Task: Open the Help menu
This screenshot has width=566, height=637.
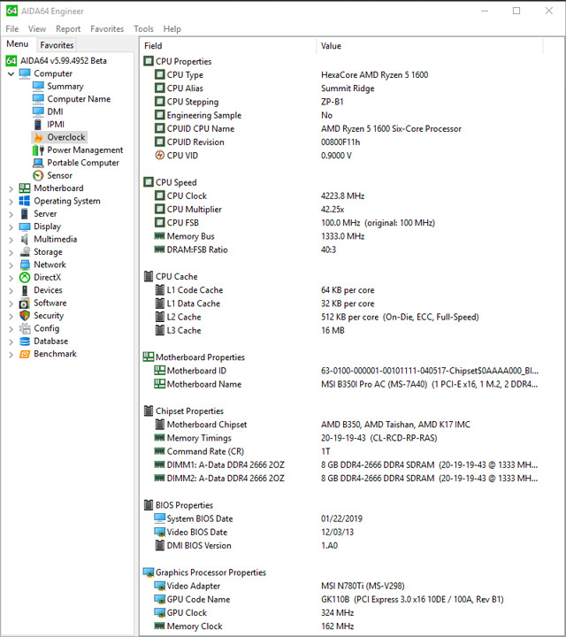Action: point(172,29)
